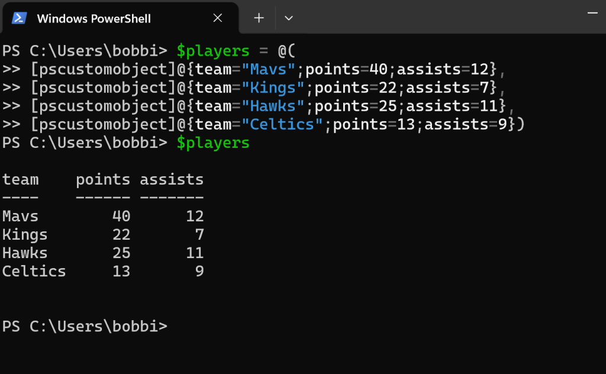
Task: Click the assists value 7 for Kings
Action: point(199,234)
